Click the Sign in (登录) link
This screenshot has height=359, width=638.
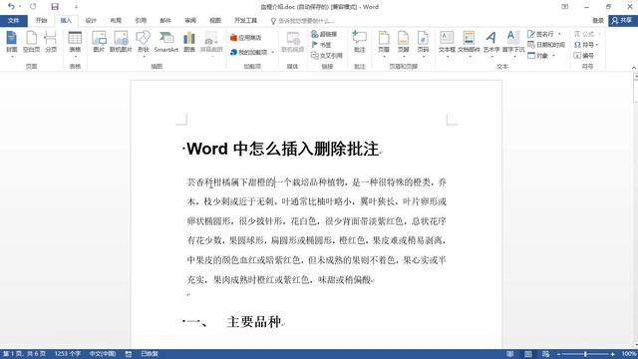tap(598, 20)
